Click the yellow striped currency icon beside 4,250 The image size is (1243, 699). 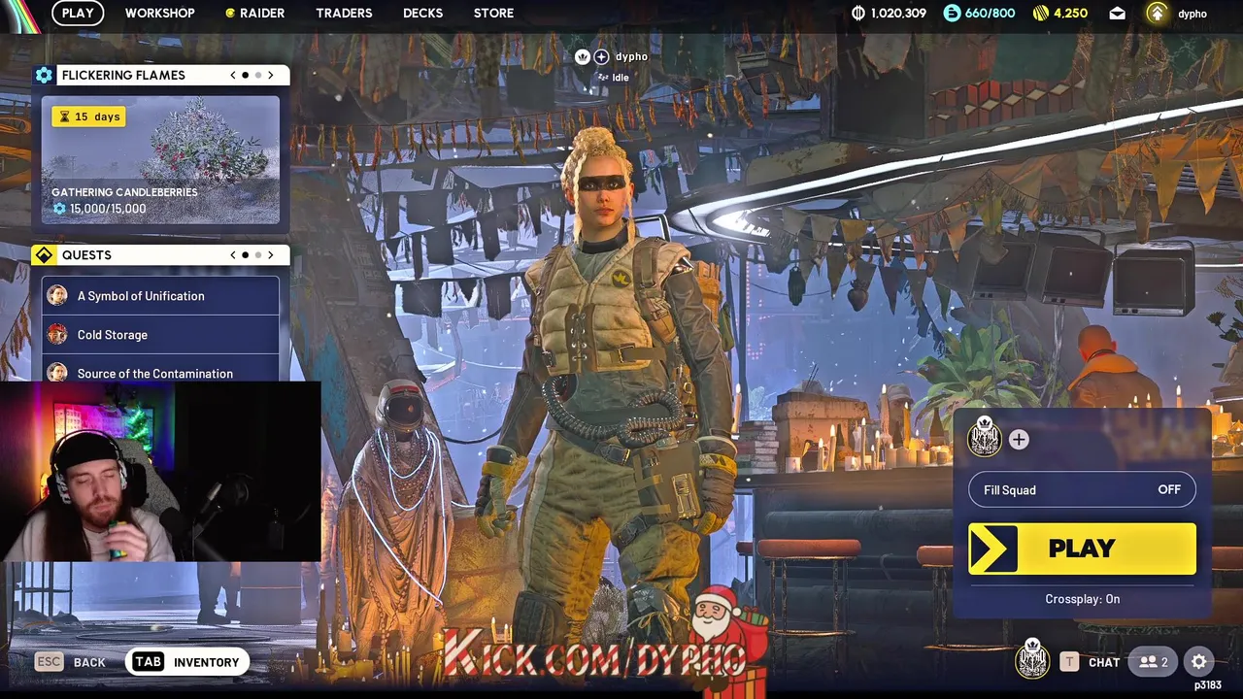1040,13
